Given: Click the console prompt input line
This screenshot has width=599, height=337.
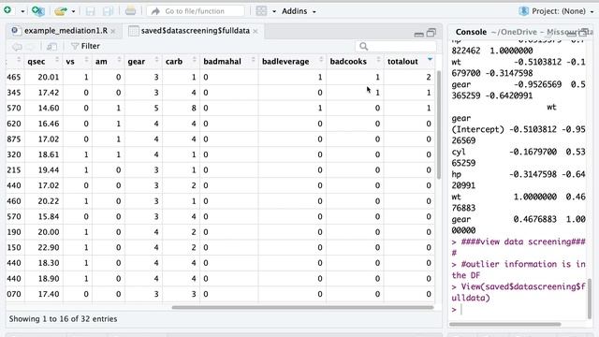Looking at the screenshot, I should click(x=519, y=310).
